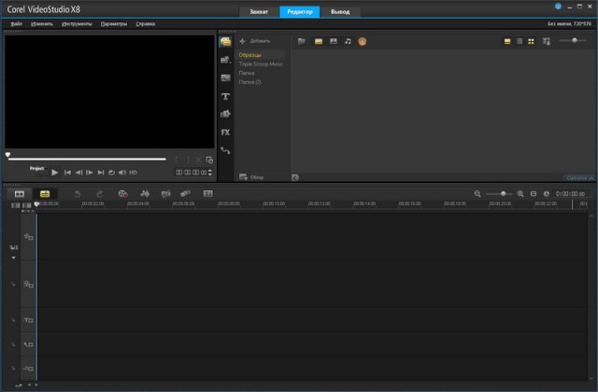Open the Transitions library icon
The image size is (598, 392).
click(x=225, y=78)
